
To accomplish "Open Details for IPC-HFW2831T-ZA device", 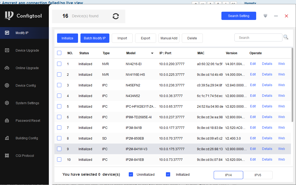I will [267, 106].
